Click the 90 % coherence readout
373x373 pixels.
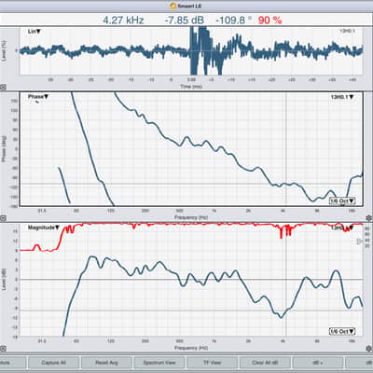coord(269,21)
